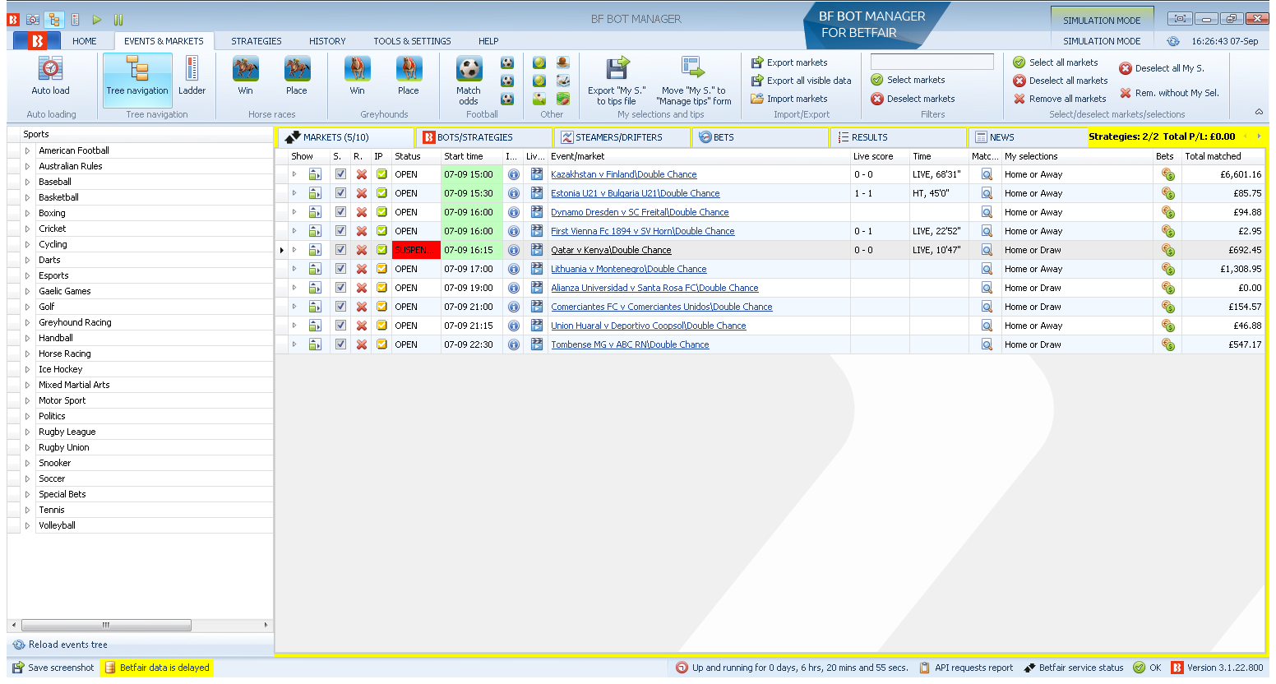Open Kazakhstan v Finland Double Chance link
The height and width of the screenshot is (684, 1276).
(x=623, y=174)
